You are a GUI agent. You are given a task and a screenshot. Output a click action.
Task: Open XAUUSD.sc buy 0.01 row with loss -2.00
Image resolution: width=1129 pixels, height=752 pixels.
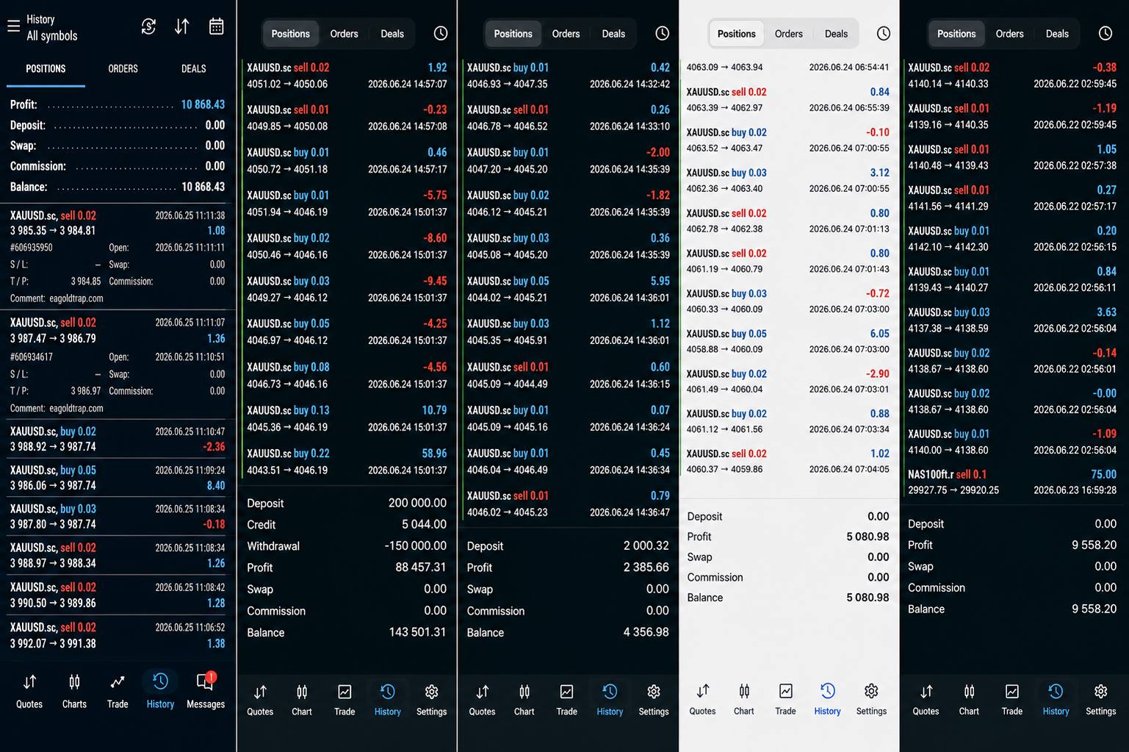[569, 160]
